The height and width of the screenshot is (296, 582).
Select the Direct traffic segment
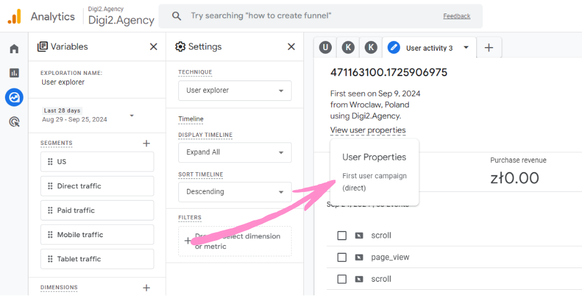(x=97, y=186)
